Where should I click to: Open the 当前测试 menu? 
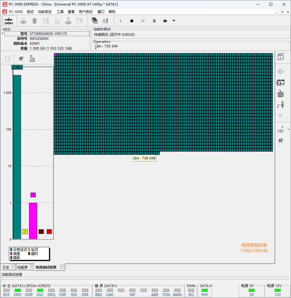[45, 12]
